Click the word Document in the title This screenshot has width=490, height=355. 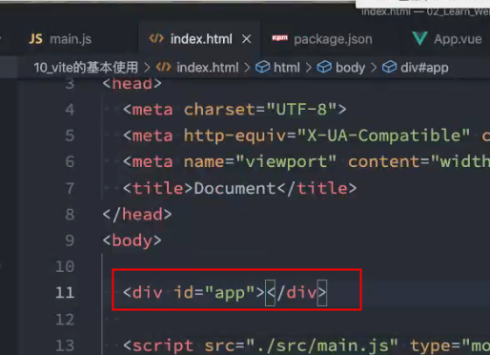click(235, 188)
